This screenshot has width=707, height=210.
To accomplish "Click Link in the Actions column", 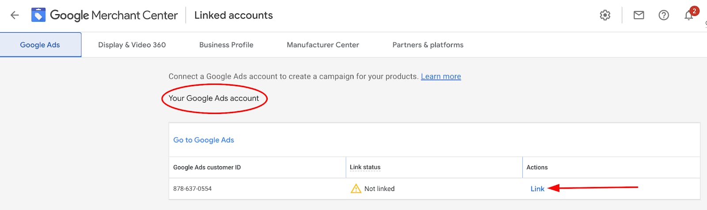I will [537, 189].
